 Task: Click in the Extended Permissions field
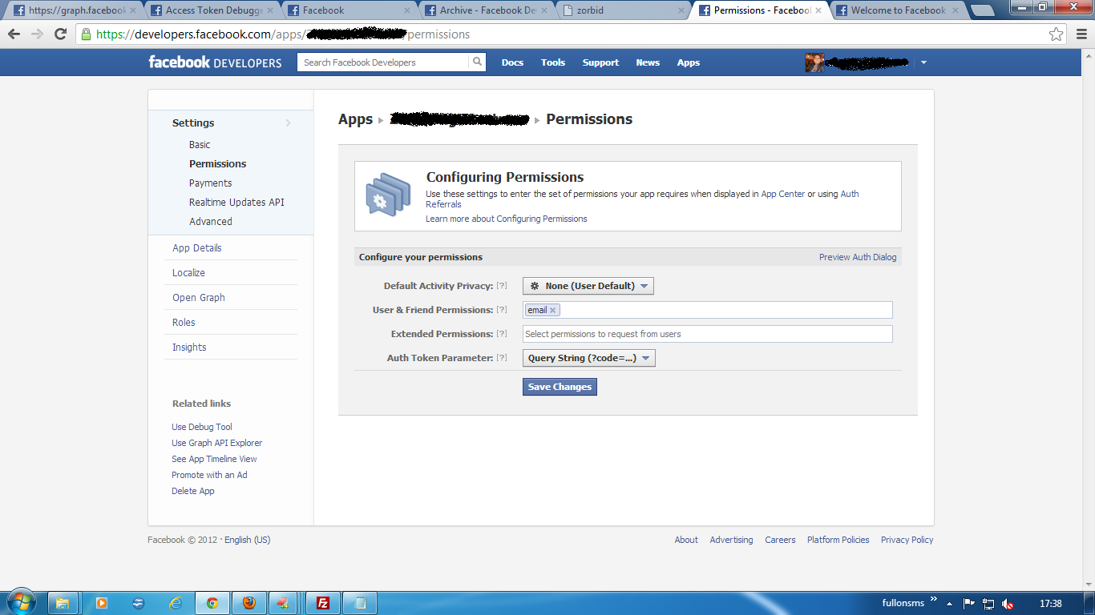click(708, 334)
